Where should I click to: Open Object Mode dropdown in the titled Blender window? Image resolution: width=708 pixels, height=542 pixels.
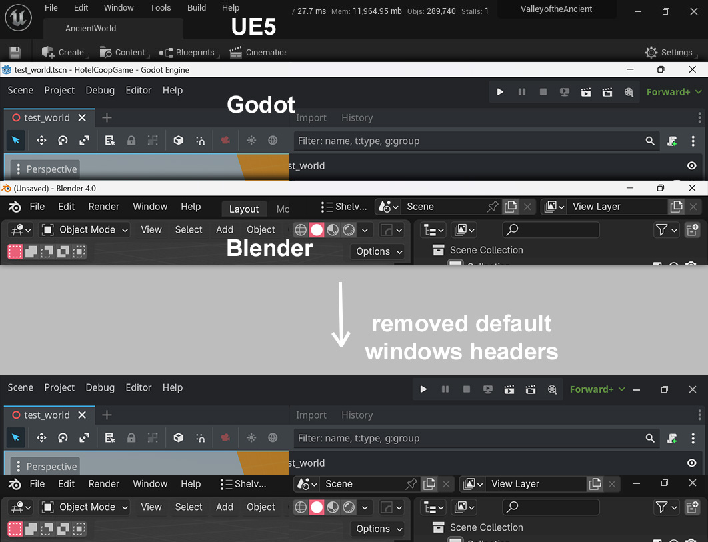pyautogui.click(x=85, y=230)
